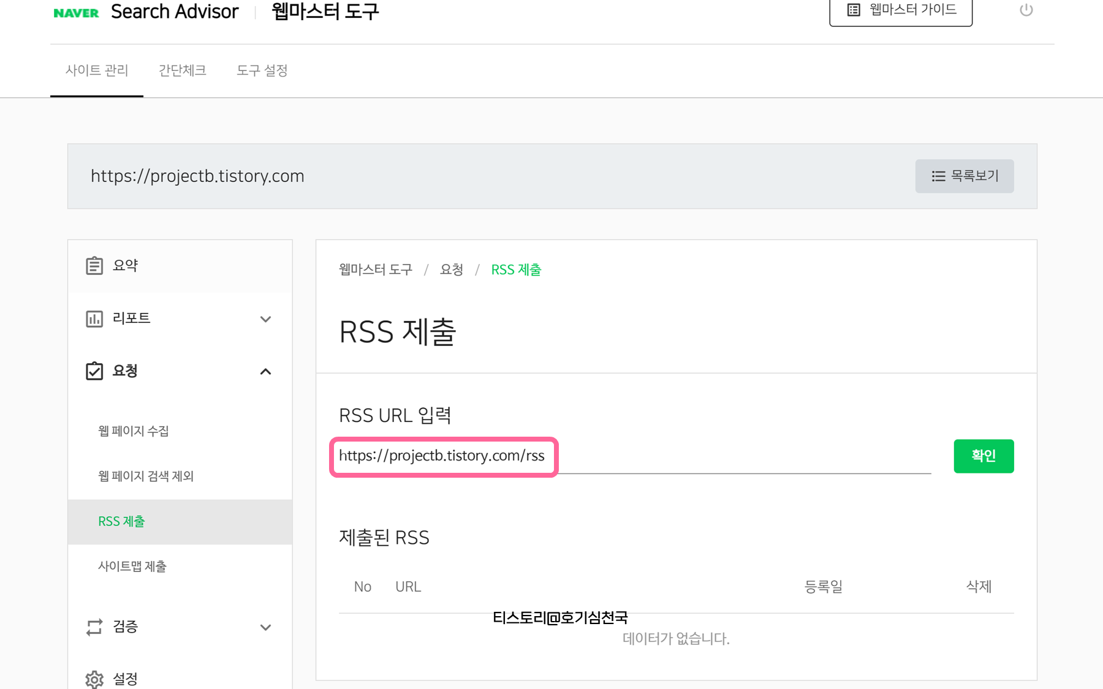
Task: Click the 요청 breadcrumb
Action: pyautogui.click(x=452, y=270)
